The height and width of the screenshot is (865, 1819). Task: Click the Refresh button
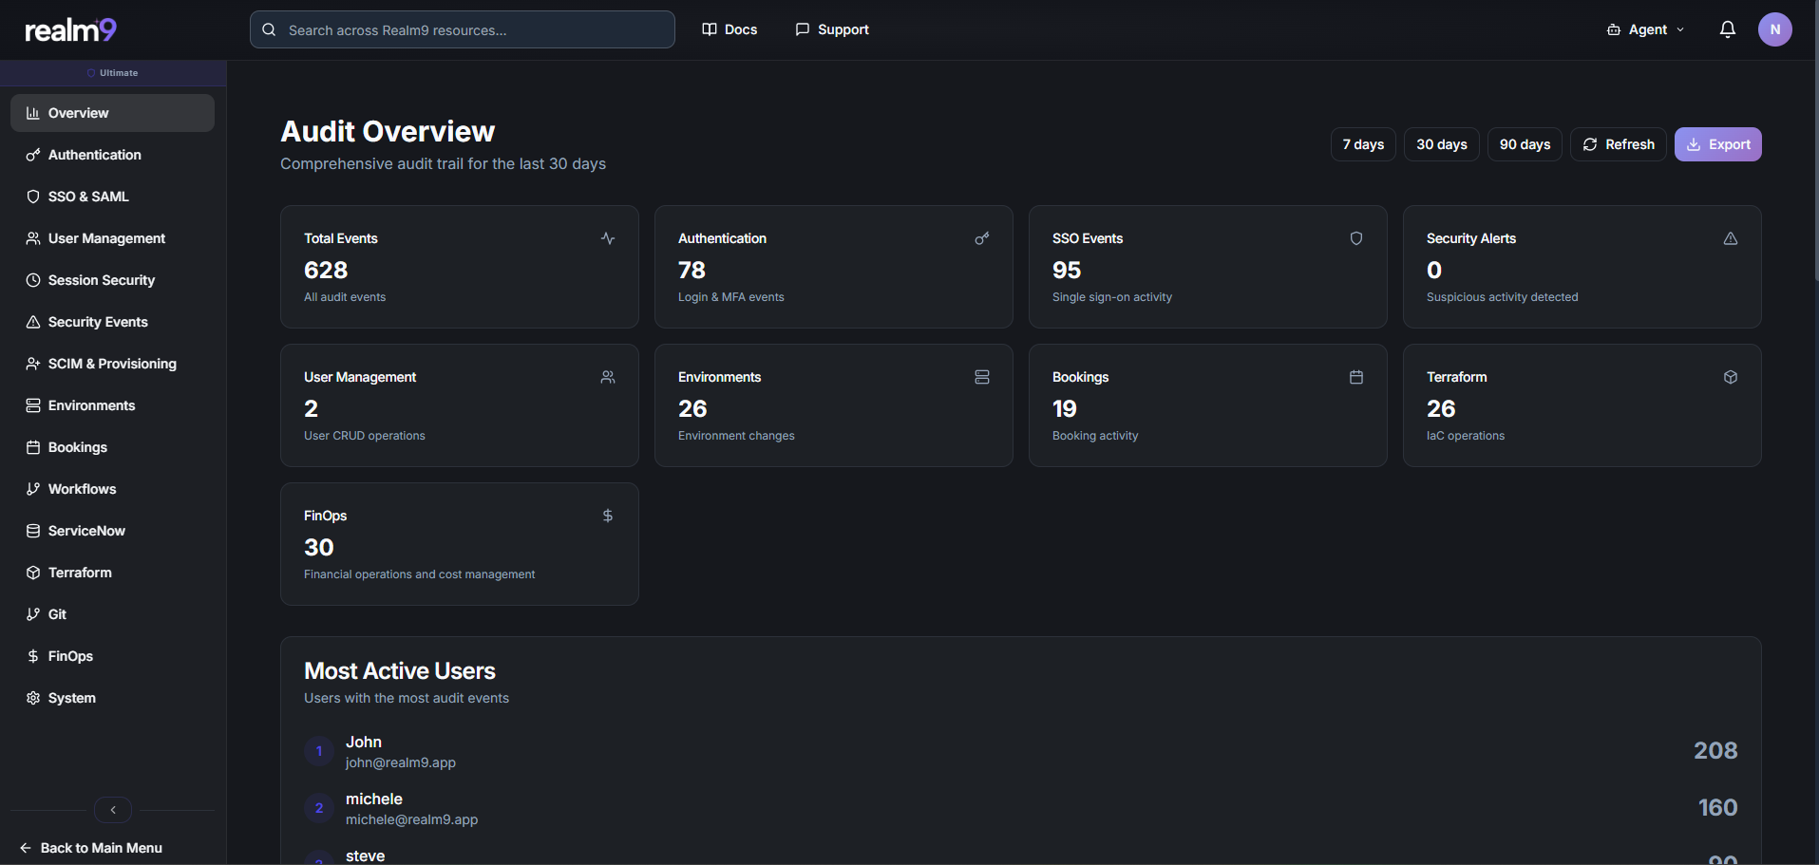(x=1618, y=144)
